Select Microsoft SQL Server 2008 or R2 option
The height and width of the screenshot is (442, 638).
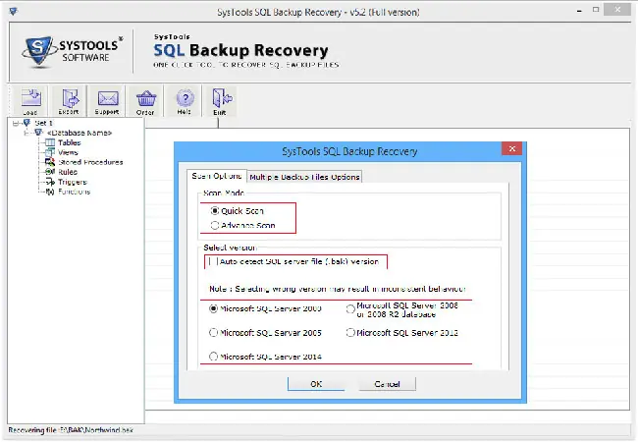pyautogui.click(x=350, y=309)
